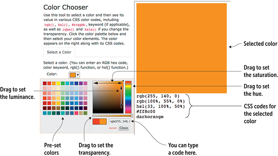Click the horizontal transparency slider bar
This screenshot has width=278, height=156.
(x=112, y=115)
